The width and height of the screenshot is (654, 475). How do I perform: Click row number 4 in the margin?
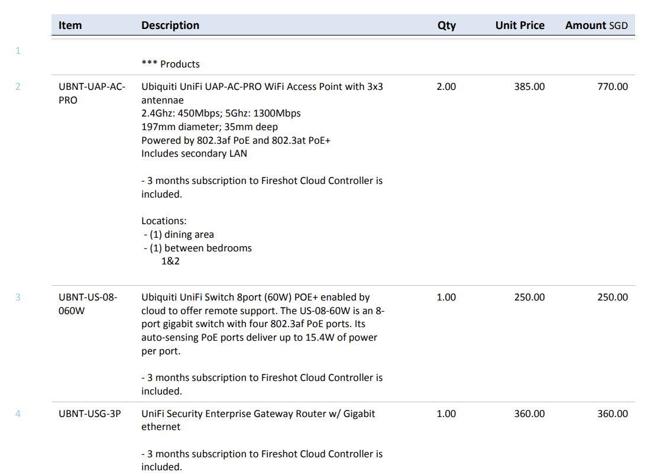click(18, 414)
